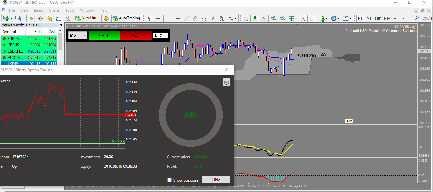Viewport: 433px width, 192px height.
Task: Toggle the Market Watch window icon
Action: point(32,18)
